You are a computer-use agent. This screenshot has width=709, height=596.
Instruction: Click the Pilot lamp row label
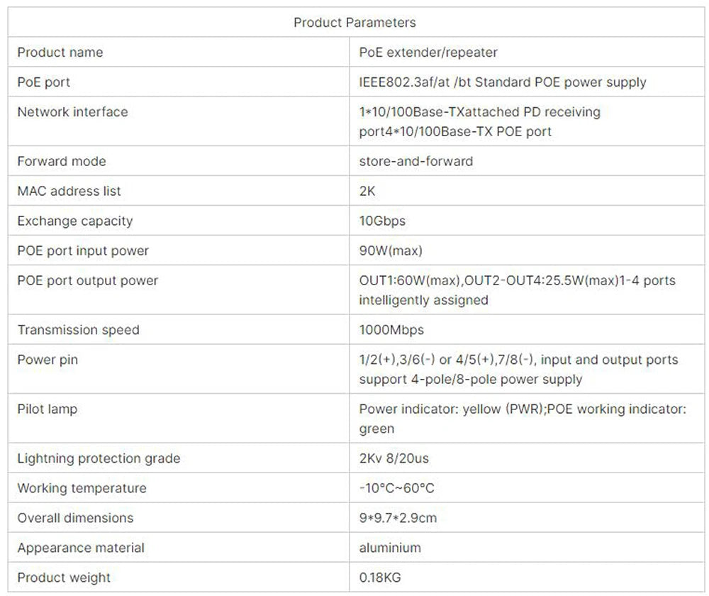[47, 409]
